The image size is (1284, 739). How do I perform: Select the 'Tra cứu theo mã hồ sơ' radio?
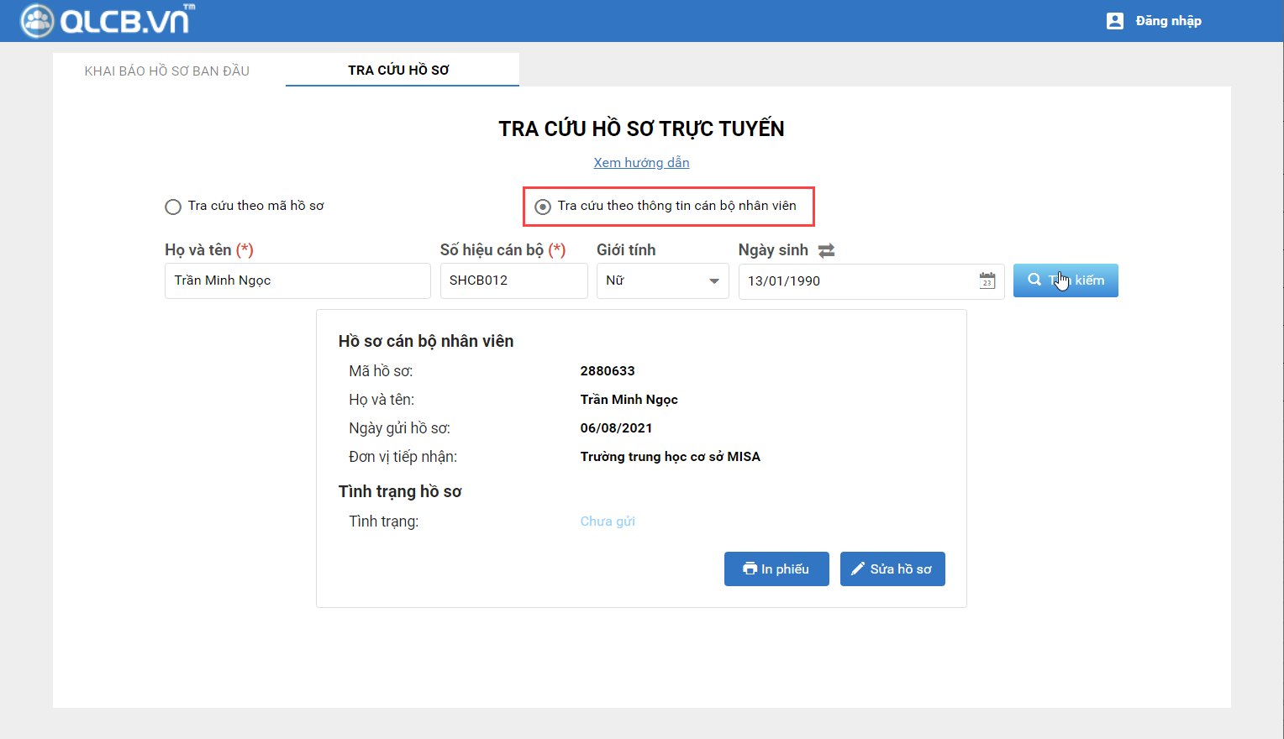[173, 207]
